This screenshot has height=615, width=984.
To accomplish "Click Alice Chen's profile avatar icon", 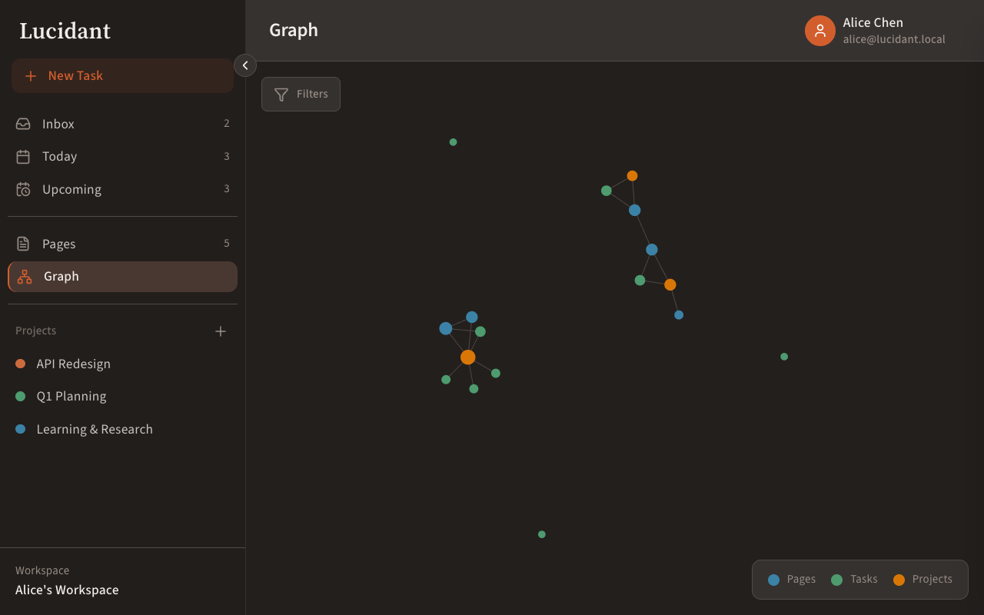I will (x=819, y=31).
